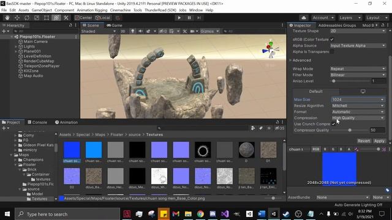Screen dimensions: 392x220
Task: Click search by label icon in Project
Action: click(261, 128)
